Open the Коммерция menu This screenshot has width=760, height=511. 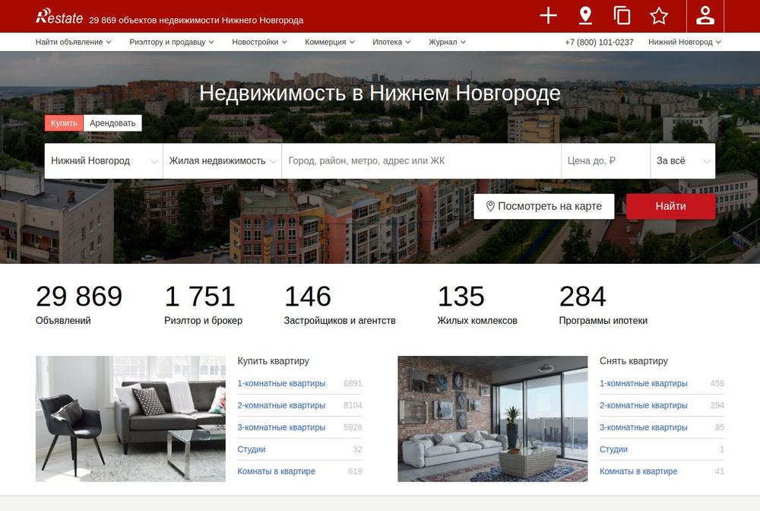coord(330,42)
